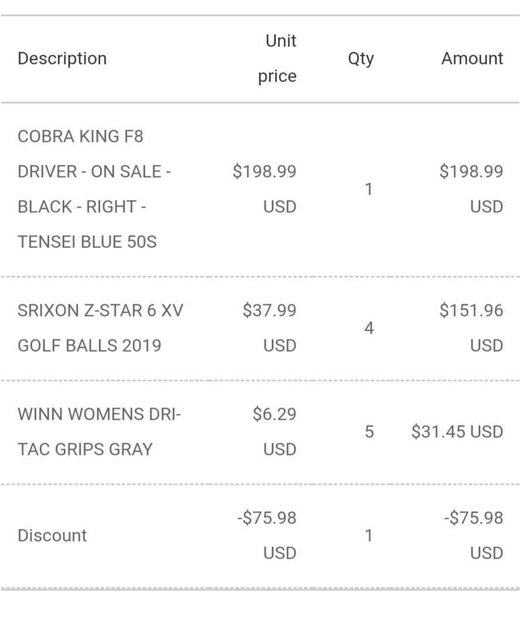Click quantity 4 for Srixon golf balls
This screenshot has width=525, height=619.
[x=369, y=328]
